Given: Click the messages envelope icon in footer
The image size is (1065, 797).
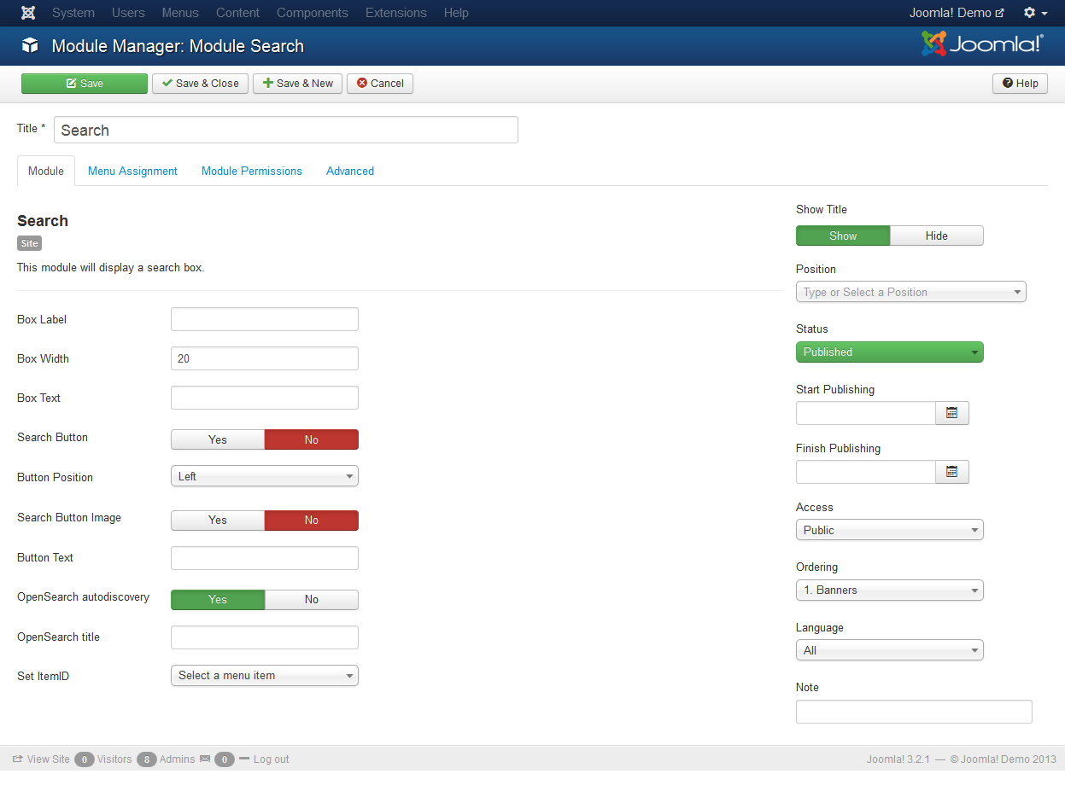Looking at the screenshot, I should 205,759.
